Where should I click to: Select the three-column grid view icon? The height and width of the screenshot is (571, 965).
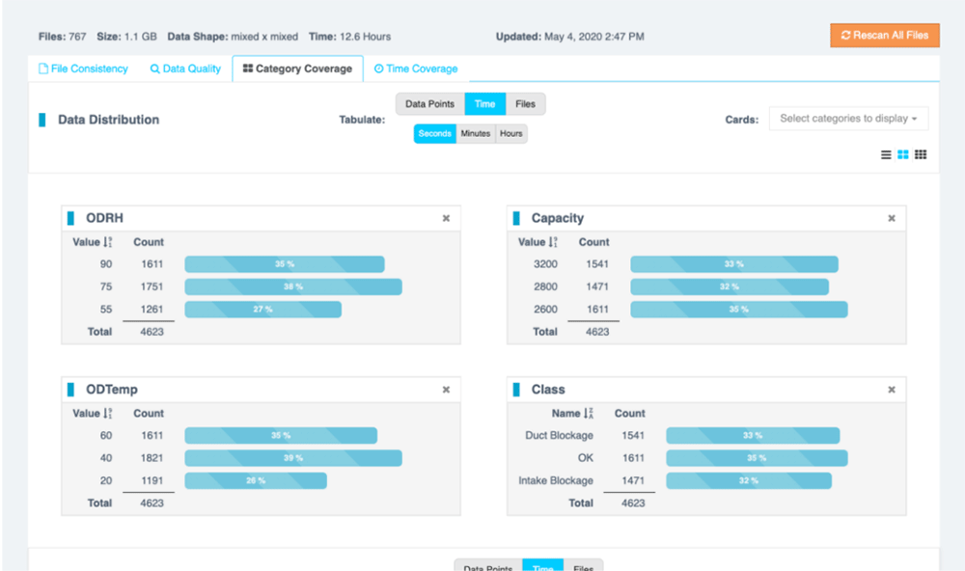point(921,154)
